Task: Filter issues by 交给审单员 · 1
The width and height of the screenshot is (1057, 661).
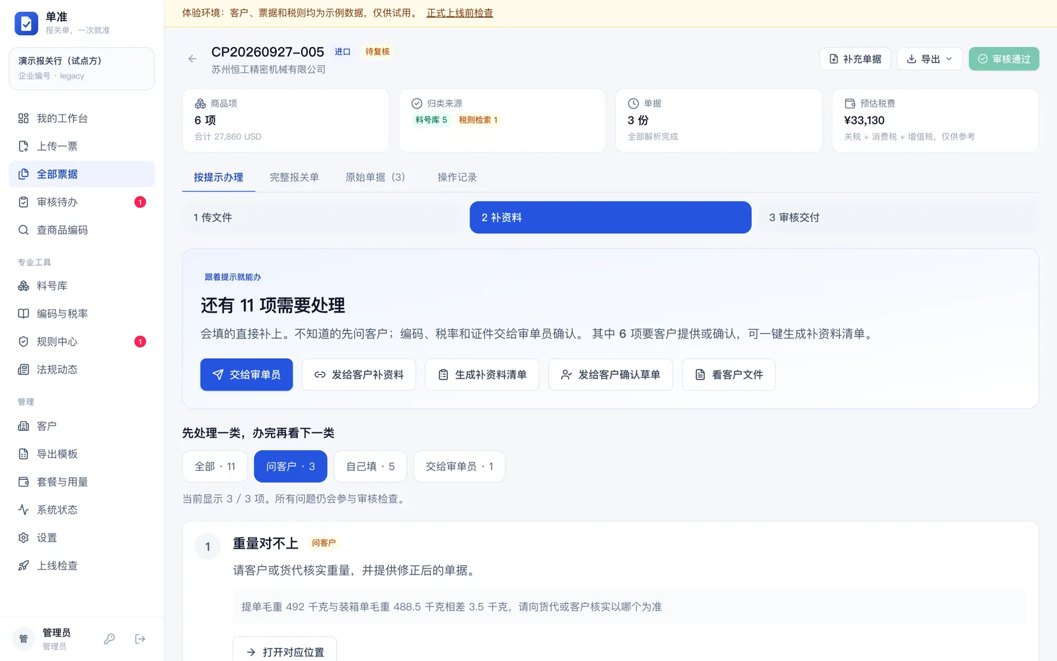Action: (460, 467)
